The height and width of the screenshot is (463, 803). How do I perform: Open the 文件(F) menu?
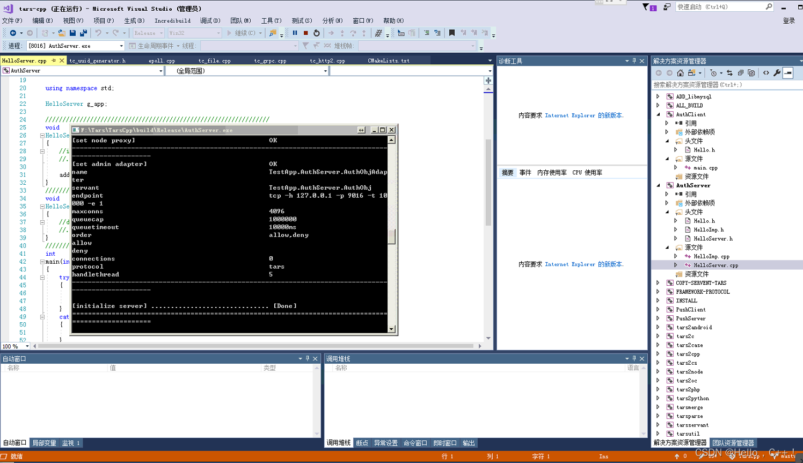(x=12, y=20)
